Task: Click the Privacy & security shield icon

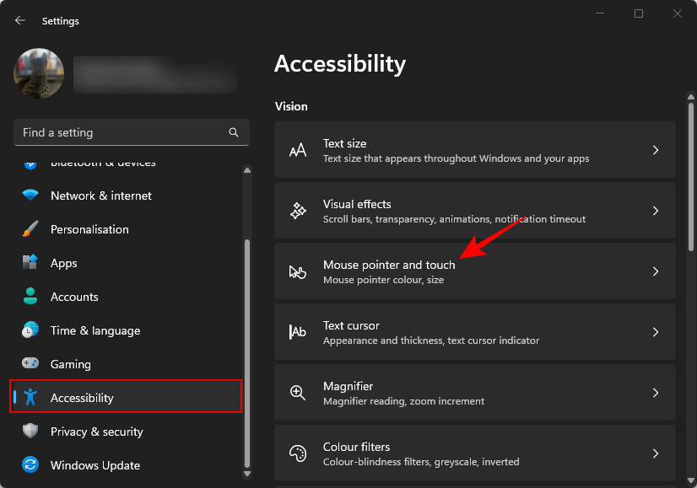Action: (x=30, y=431)
